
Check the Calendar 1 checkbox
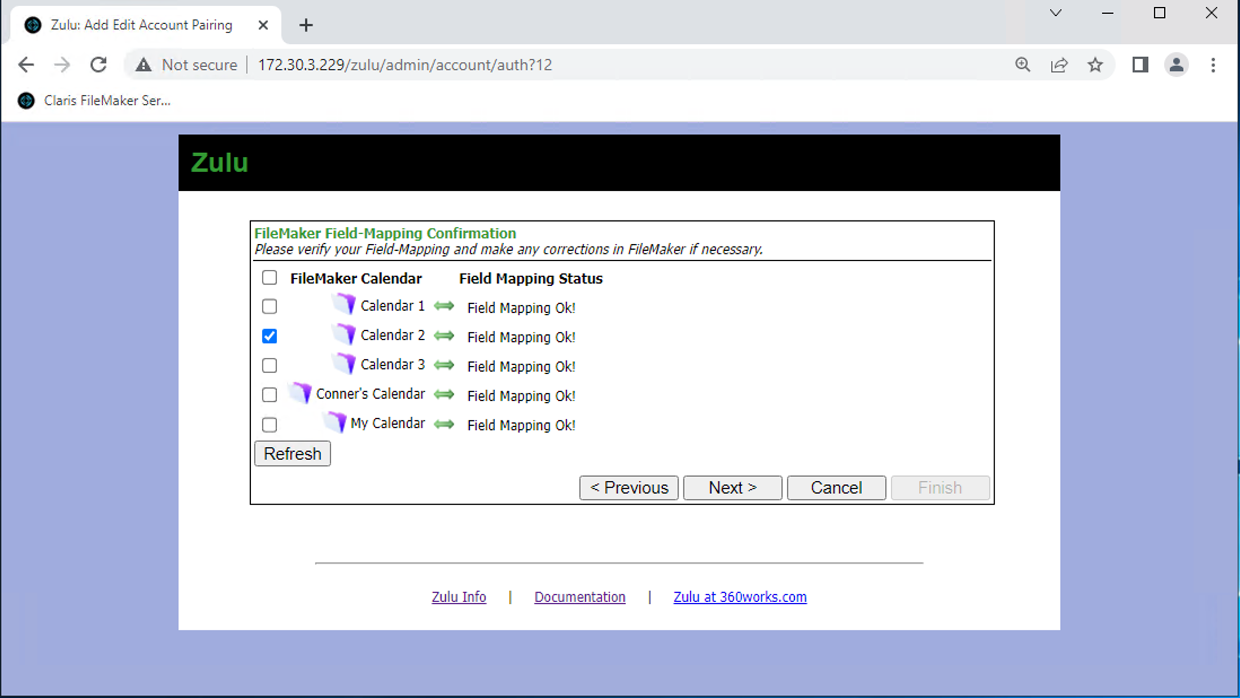click(x=269, y=306)
